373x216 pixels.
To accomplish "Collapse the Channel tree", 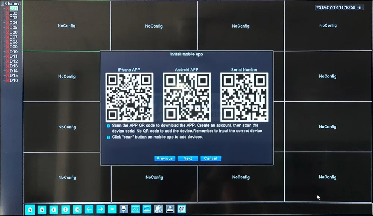I will (3, 4).
